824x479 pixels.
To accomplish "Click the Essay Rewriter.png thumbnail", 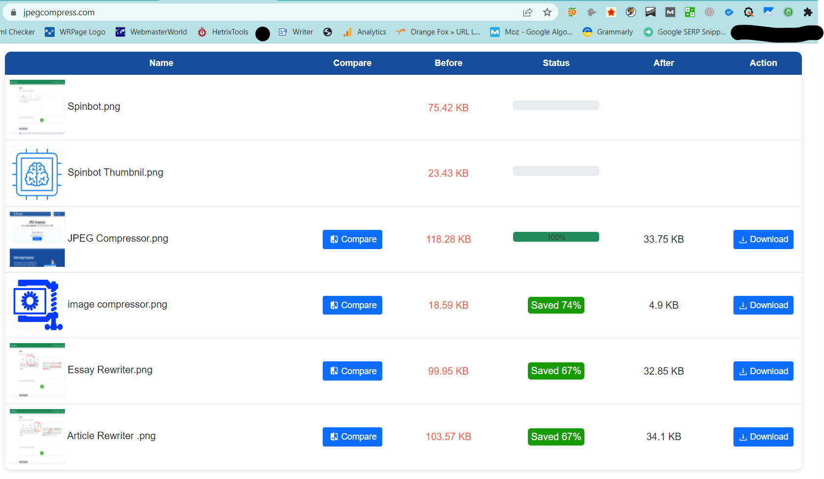I will click(37, 371).
